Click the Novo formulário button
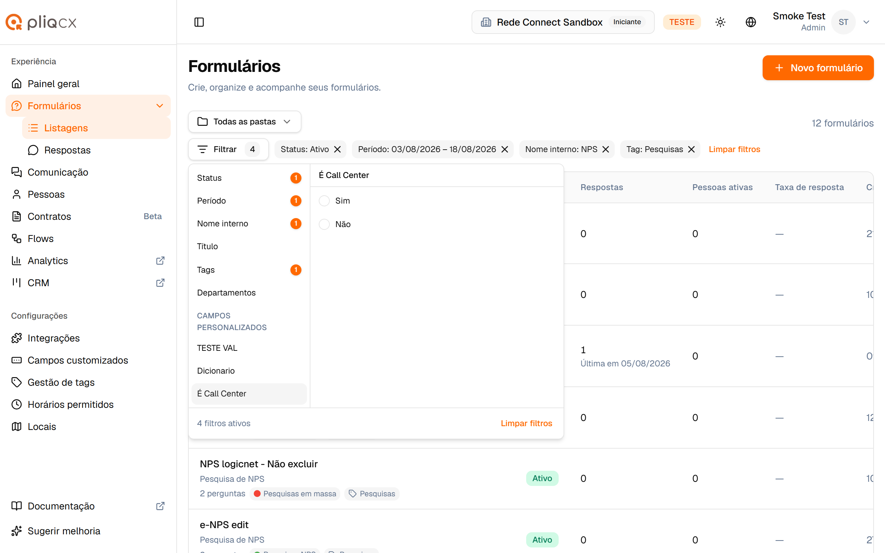 point(818,68)
